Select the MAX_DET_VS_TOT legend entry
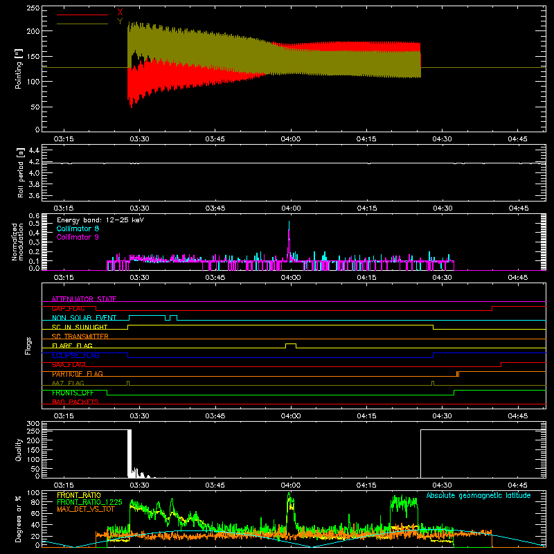This screenshot has height=554, width=554. pos(85,509)
